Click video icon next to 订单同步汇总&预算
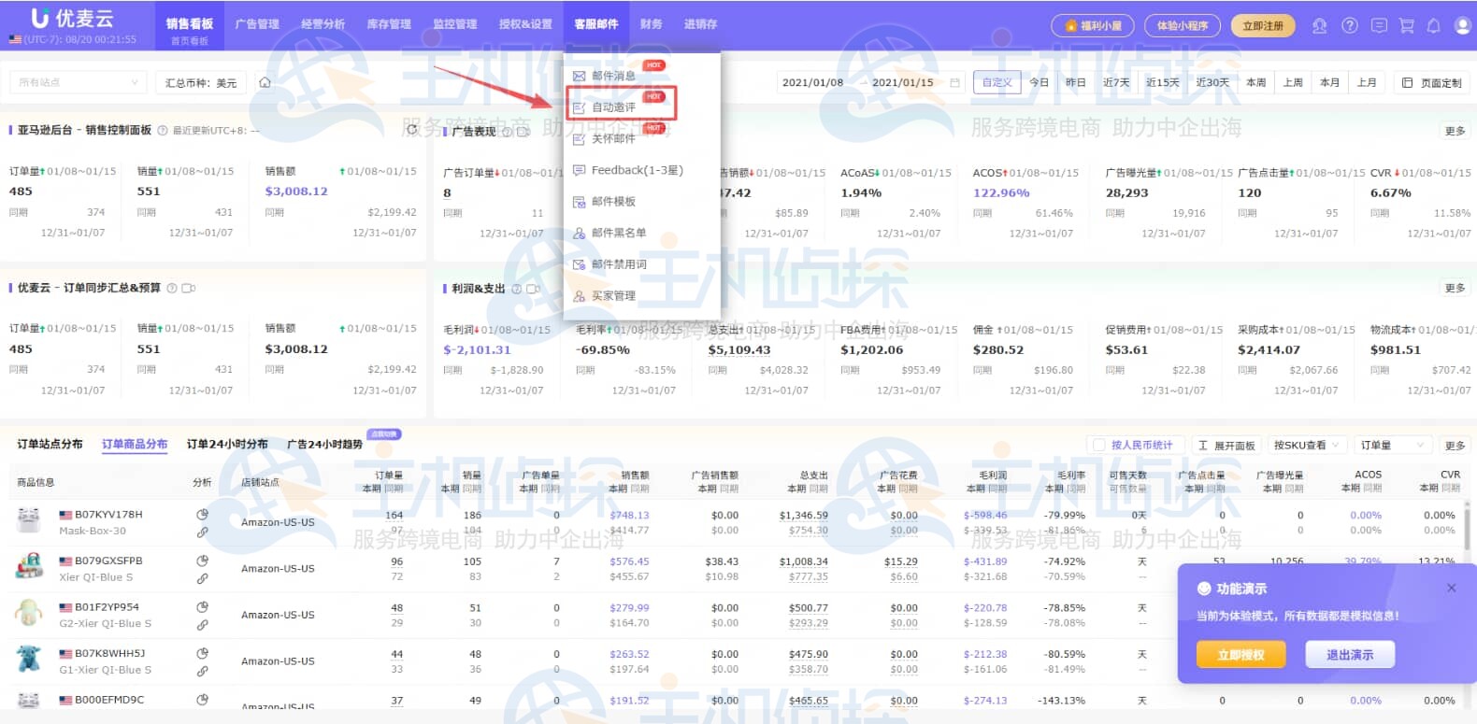This screenshot has height=724, width=1477. click(x=189, y=289)
